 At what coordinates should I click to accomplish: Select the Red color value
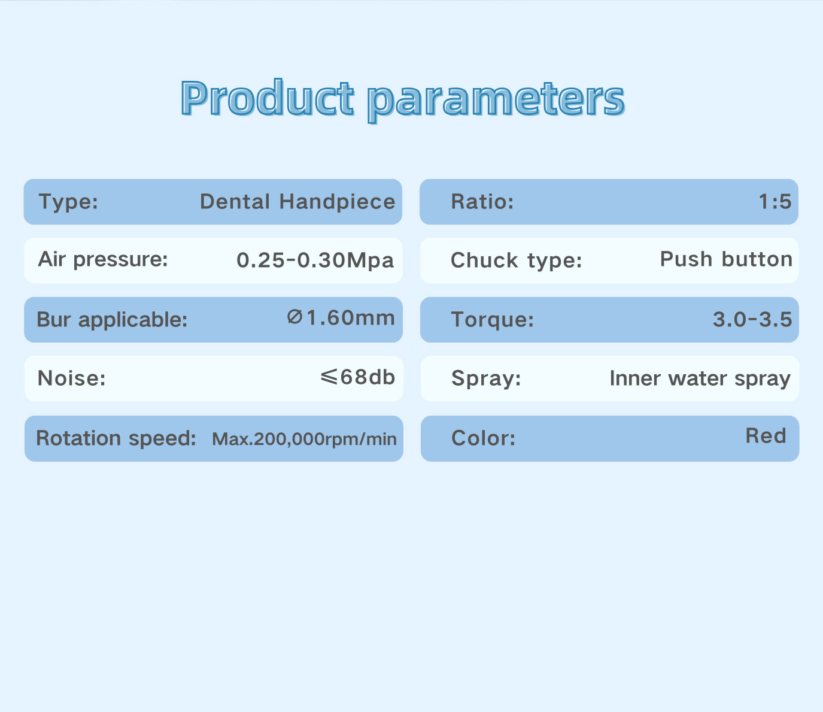[766, 435]
